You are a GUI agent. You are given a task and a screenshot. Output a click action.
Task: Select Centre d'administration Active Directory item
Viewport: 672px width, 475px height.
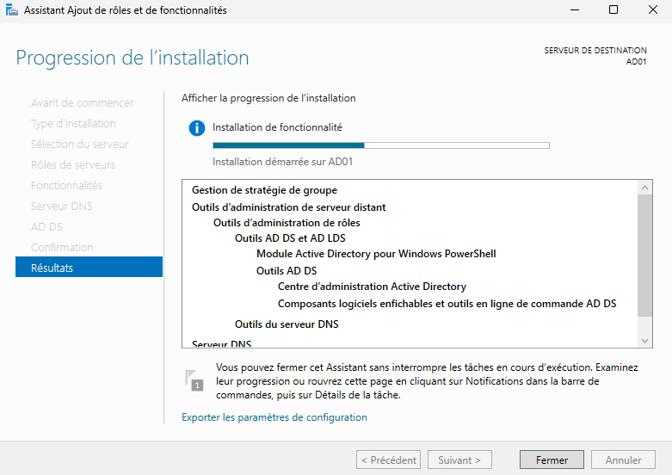[x=372, y=287]
